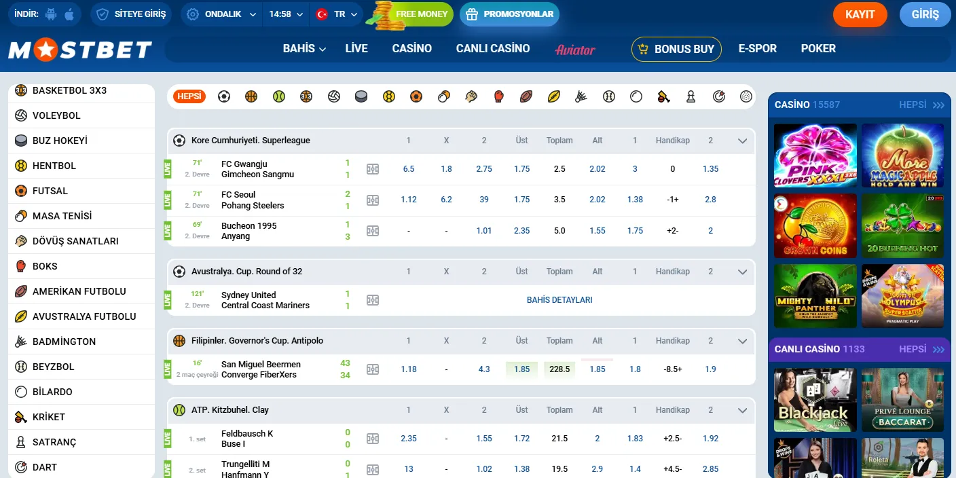Select the football icon in the sport filter bar
Image resolution: width=956 pixels, height=478 pixels.
coord(224,96)
